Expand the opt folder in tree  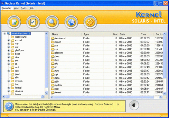(9, 71)
